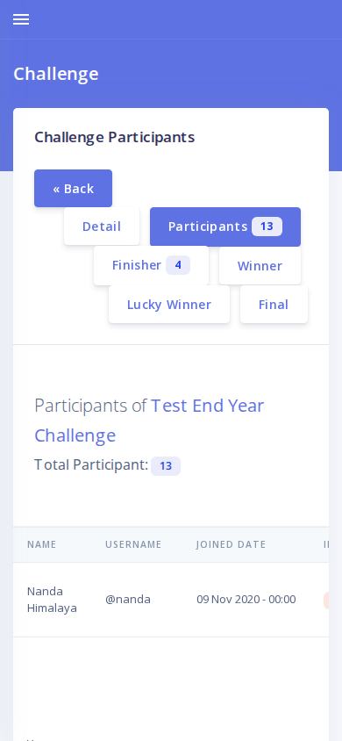
Task: Open the Winner tab
Action: (x=260, y=266)
